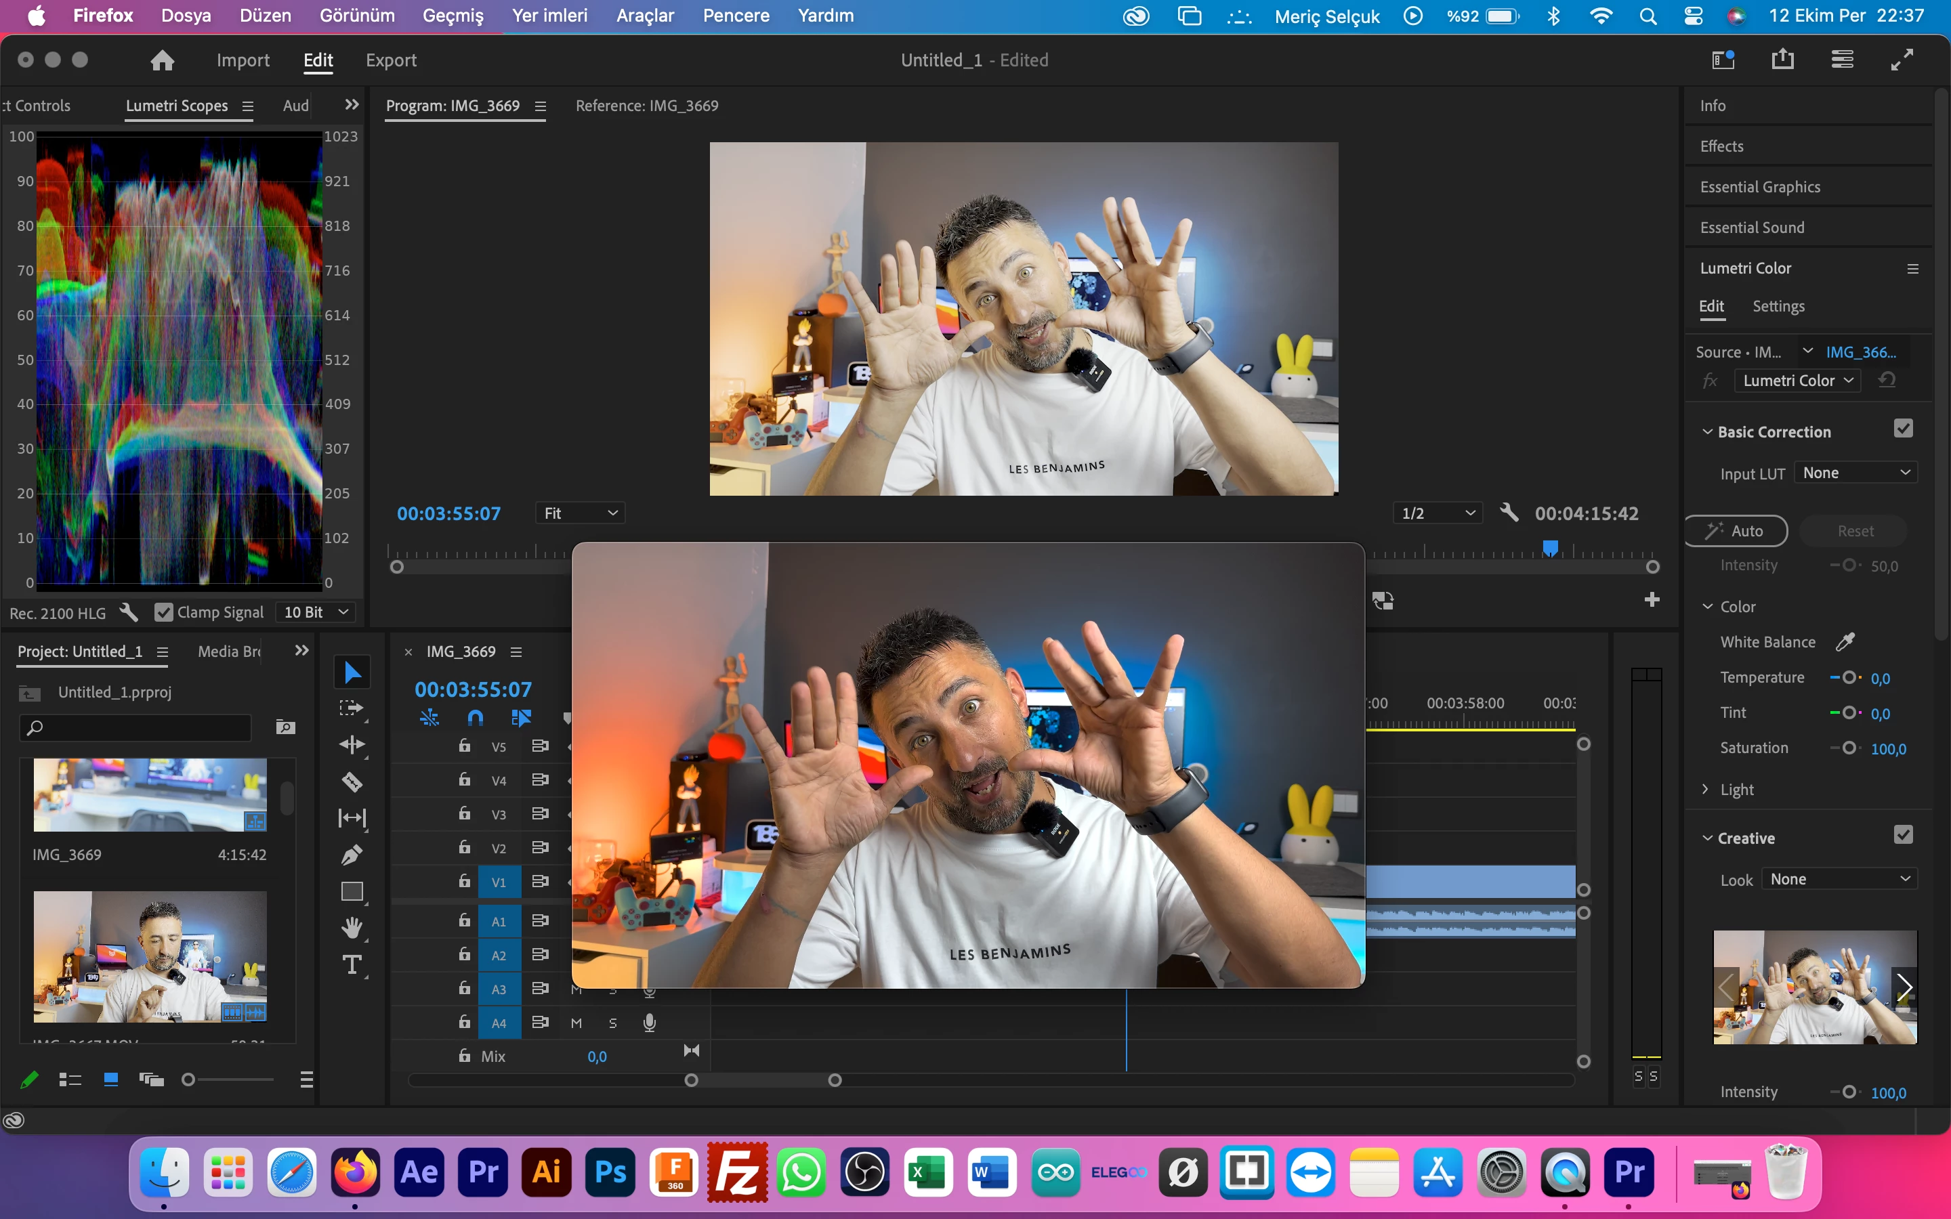Click the Saturation slider handle
This screenshot has height=1219, width=1951.
pos(1849,748)
